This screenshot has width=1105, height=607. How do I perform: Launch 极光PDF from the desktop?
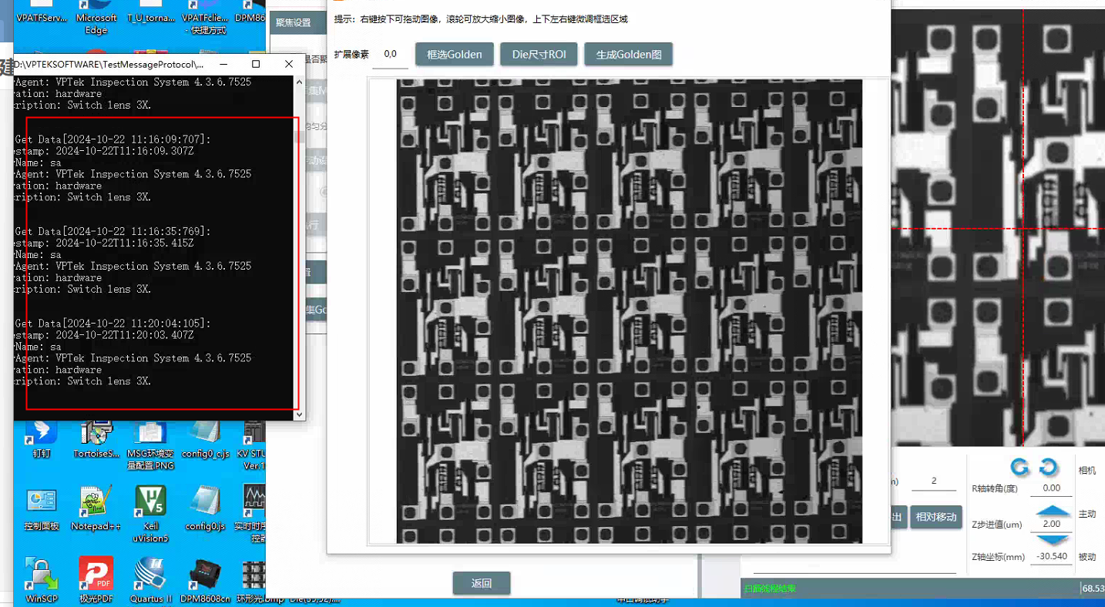96,579
